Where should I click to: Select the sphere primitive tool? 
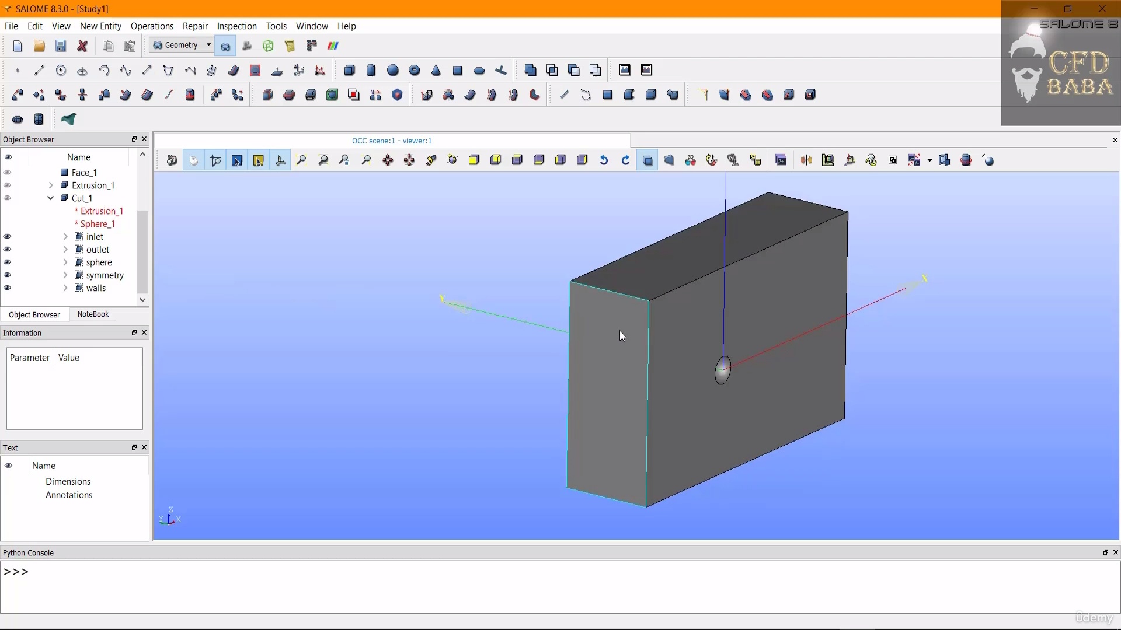[x=393, y=71]
